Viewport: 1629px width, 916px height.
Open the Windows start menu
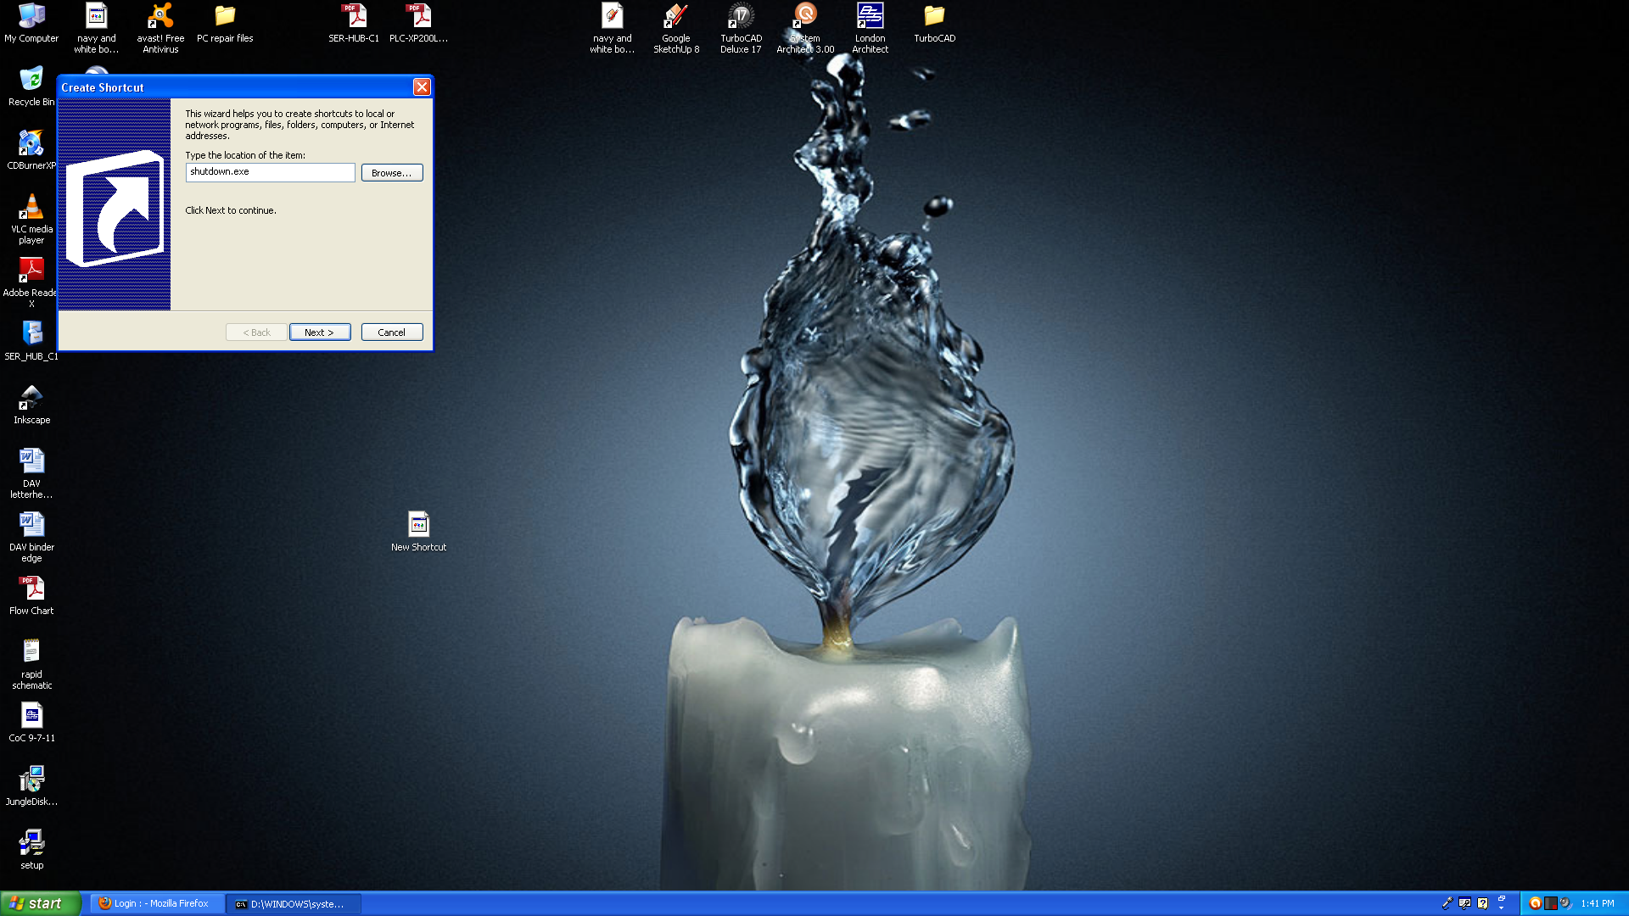click(x=40, y=903)
